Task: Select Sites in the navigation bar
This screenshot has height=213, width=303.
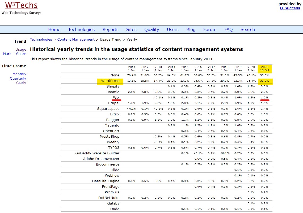Action: coord(131,29)
